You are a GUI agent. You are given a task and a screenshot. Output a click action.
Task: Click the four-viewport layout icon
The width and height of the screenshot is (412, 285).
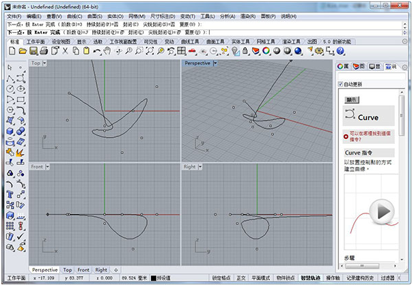point(181,51)
